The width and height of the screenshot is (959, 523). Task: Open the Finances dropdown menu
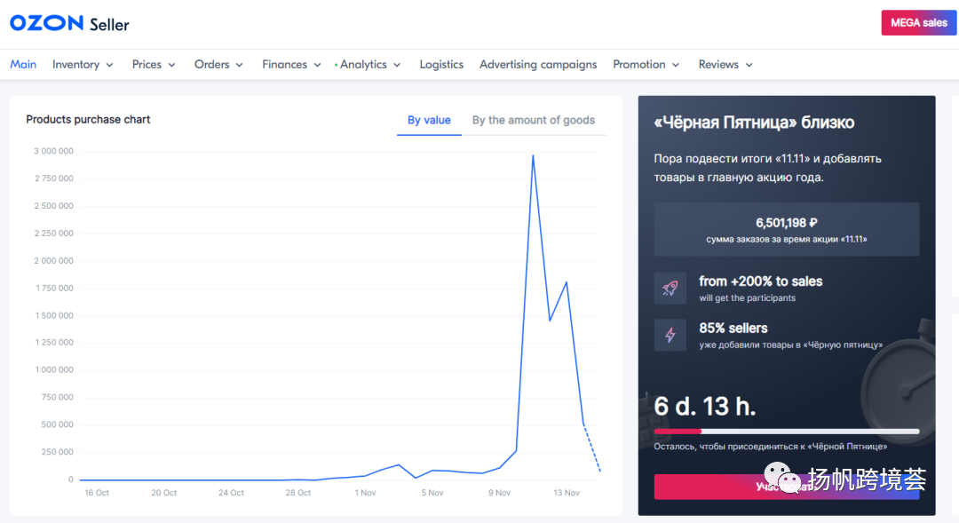(x=291, y=64)
